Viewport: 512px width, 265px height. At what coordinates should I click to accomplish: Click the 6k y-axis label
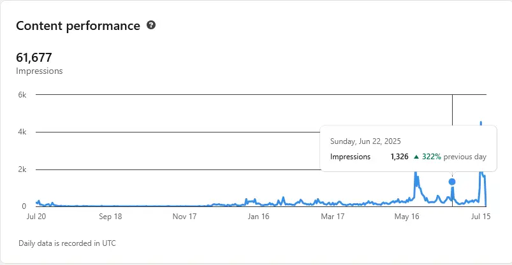pyautogui.click(x=22, y=95)
